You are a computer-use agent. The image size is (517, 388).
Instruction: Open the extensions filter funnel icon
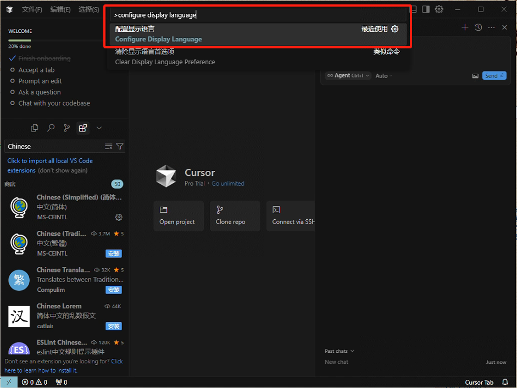tap(120, 146)
